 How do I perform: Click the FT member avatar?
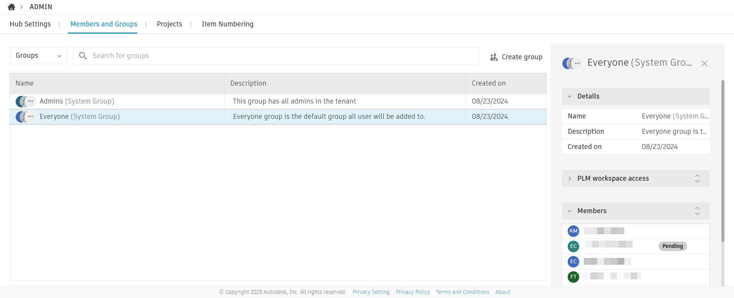coord(573,277)
